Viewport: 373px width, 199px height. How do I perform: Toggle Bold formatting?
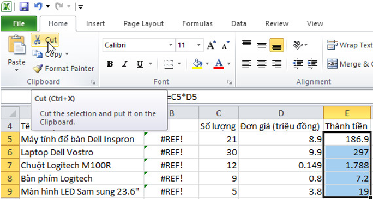coord(110,64)
